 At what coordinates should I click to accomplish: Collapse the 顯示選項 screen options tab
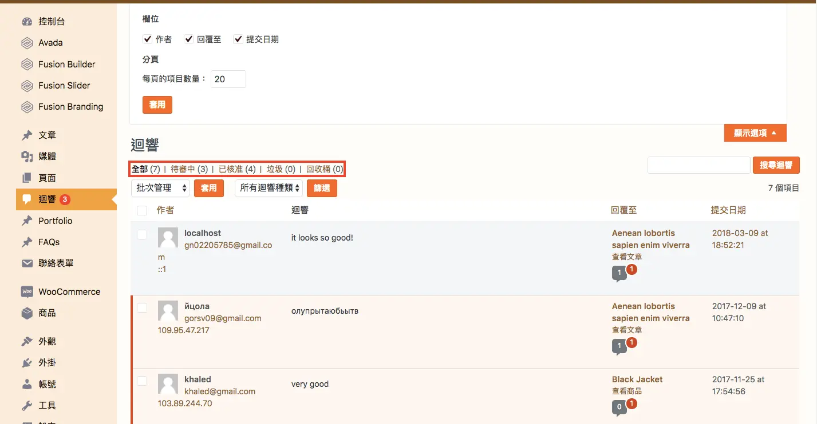(x=755, y=133)
